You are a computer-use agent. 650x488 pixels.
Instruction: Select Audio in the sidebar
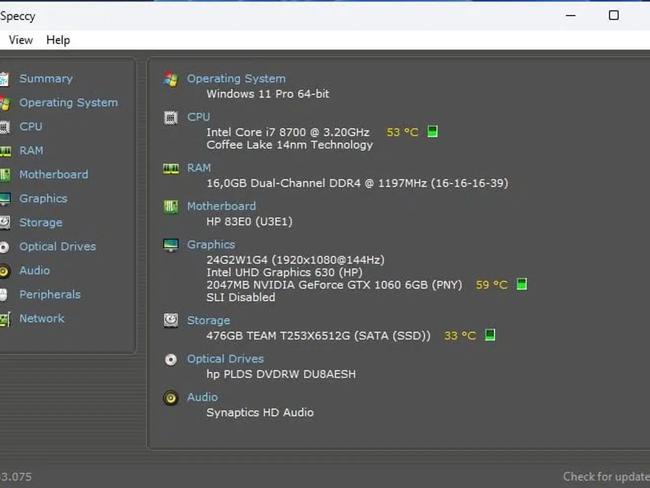point(35,270)
